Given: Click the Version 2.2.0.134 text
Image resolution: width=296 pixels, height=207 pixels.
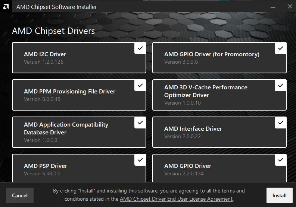Looking at the screenshot, I should [x=184, y=173].
